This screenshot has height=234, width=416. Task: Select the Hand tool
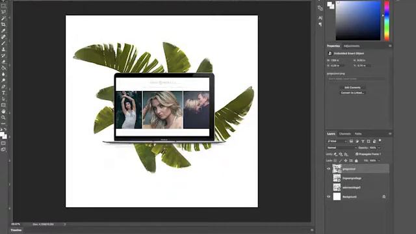click(3, 111)
